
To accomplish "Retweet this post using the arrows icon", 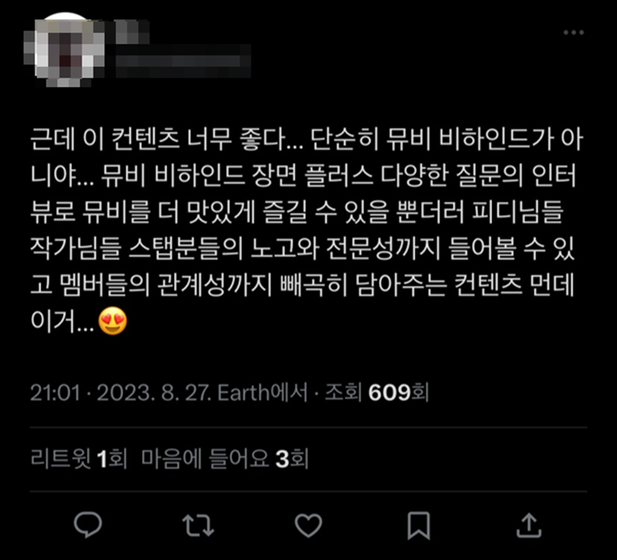I will [198, 525].
